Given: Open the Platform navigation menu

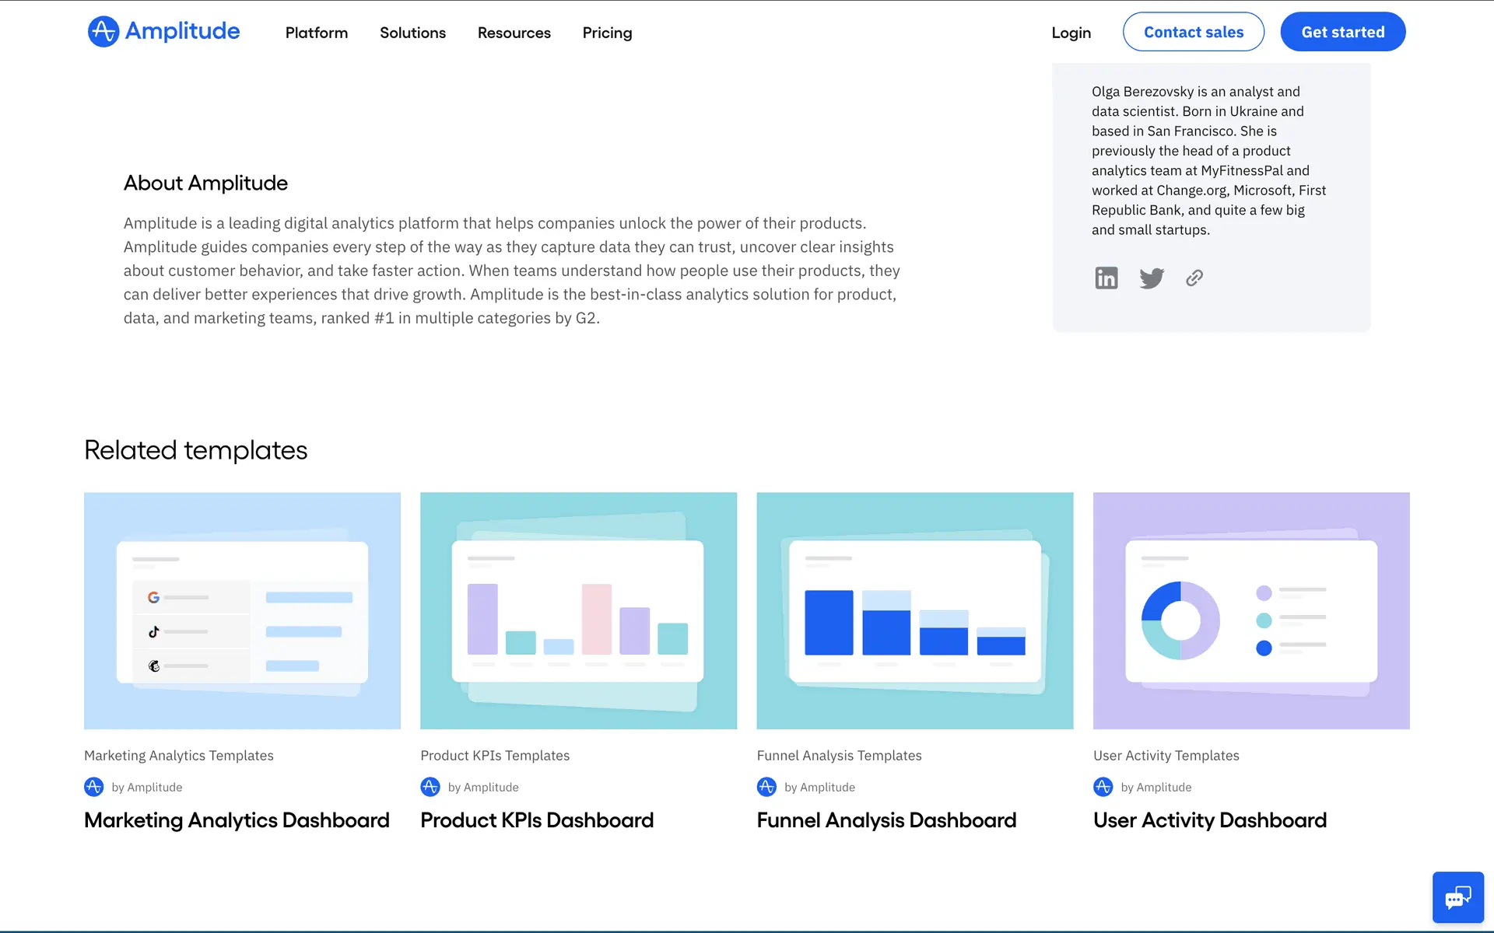Looking at the screenshot, I should (316, 33).
